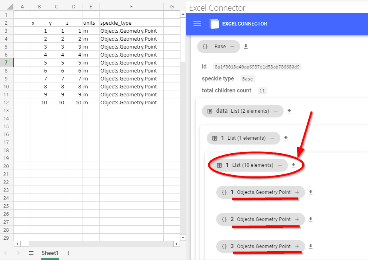Image resolution: width=368 pixels, height=260 pixels.
Task: Download Objects.Geometry.Point item 1
Action: pos(311,192)
